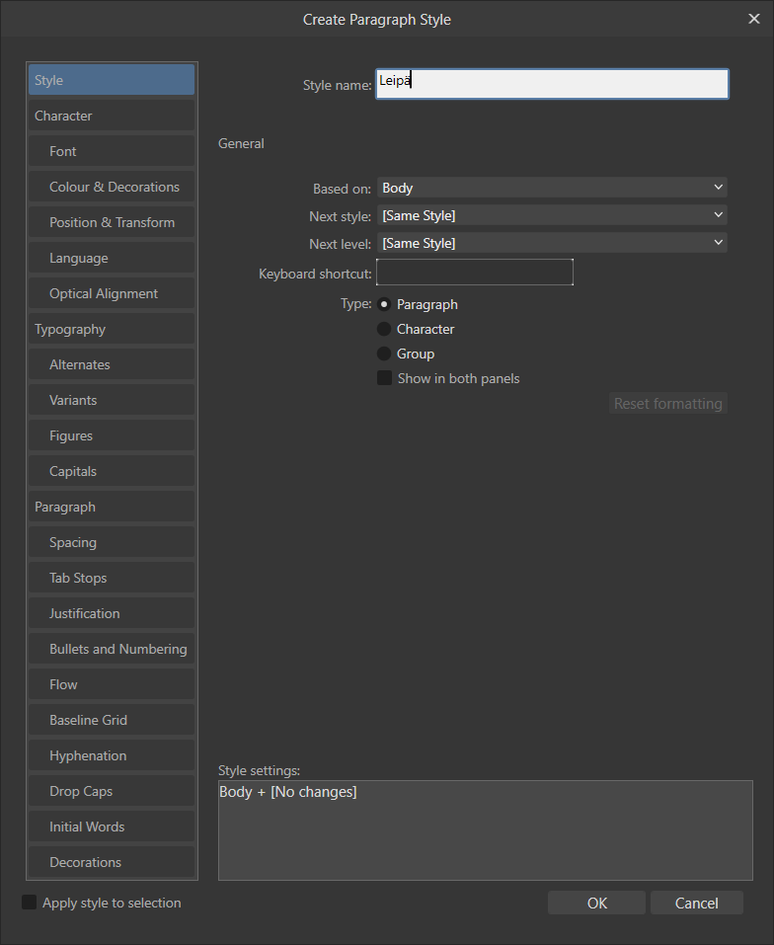Go to Justification settings

[112, 613]
